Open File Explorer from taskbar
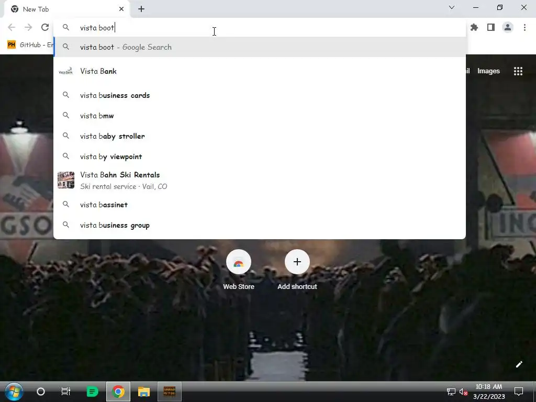This screenshot has height=402, width=536. 144,392
